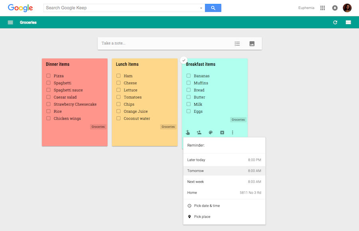Create a new list note

click(x=237, y=43)
